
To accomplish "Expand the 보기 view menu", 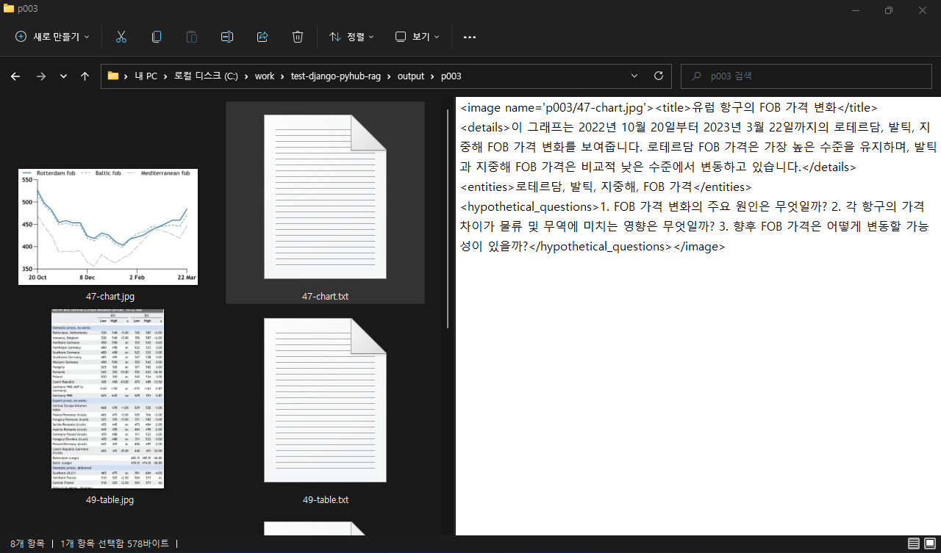I will 417,37.
